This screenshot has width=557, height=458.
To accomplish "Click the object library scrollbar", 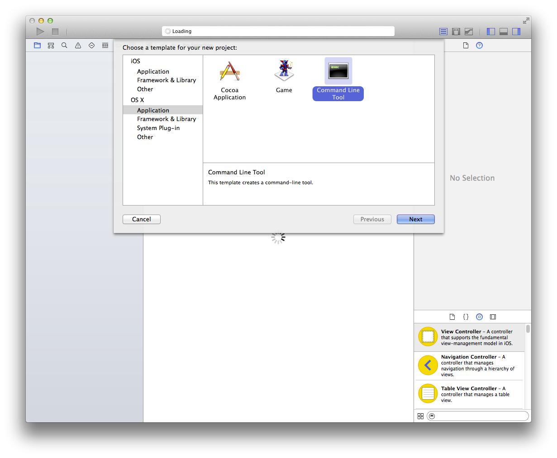I will tap(528, 328).
